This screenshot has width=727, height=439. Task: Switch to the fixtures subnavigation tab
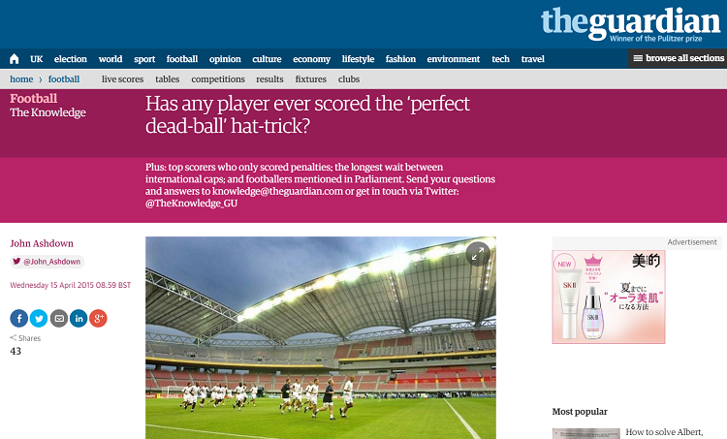tap(311, 79)
